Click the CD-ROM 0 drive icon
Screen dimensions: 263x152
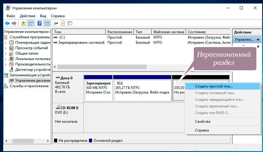(x=57, y=108)
